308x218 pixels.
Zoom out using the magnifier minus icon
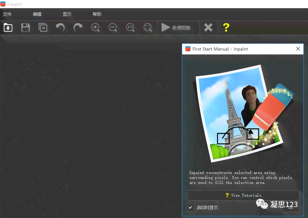pyautogui.click(x=113, y=27)
